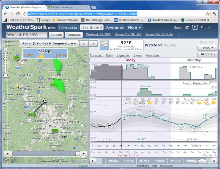
Task: Click the Compare button
Action: 74,35
